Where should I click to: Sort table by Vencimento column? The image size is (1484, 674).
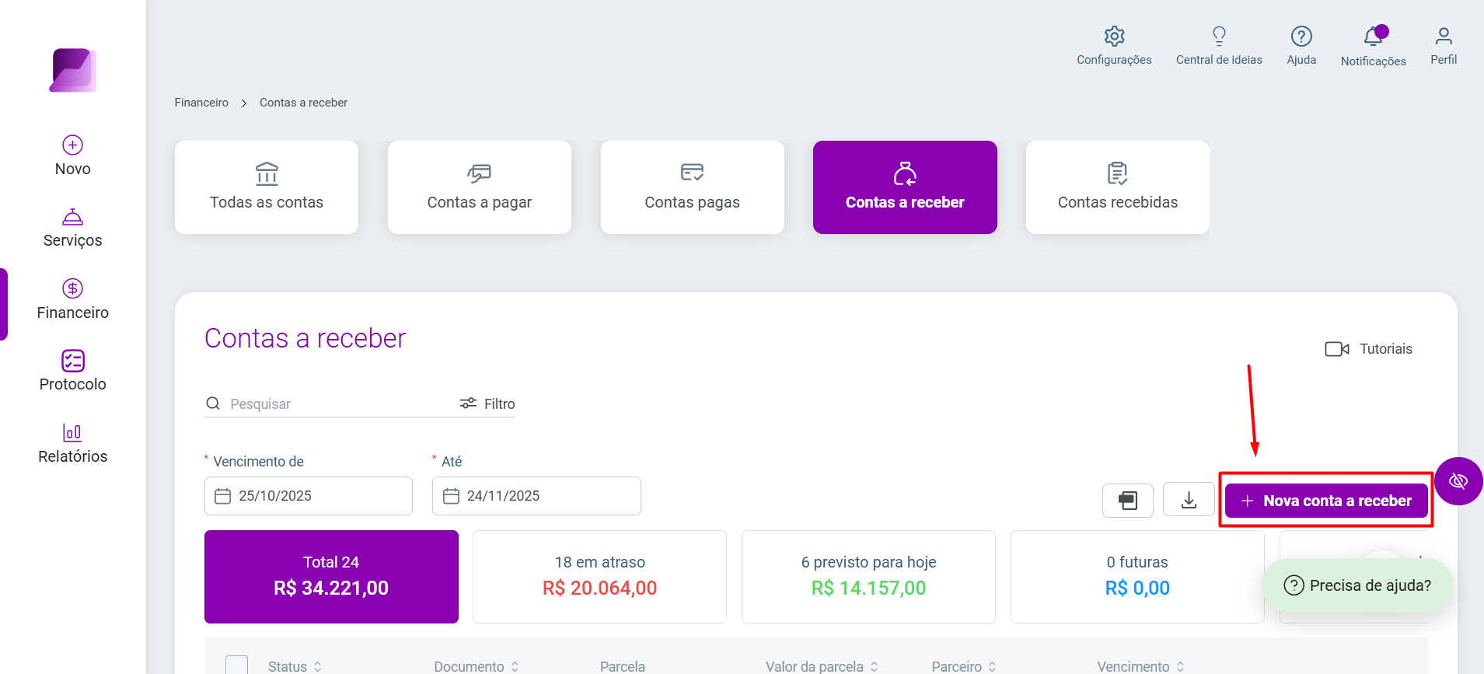[x=1140, y=666]
